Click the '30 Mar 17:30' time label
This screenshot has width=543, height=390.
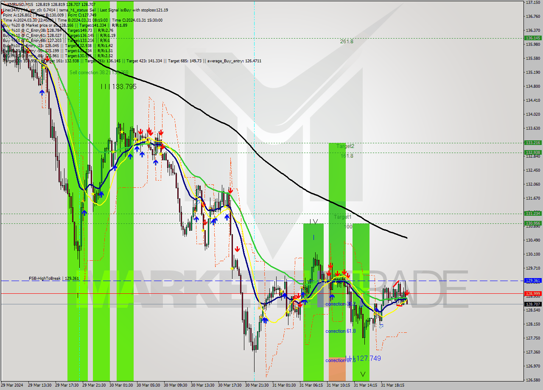[230, 385]
